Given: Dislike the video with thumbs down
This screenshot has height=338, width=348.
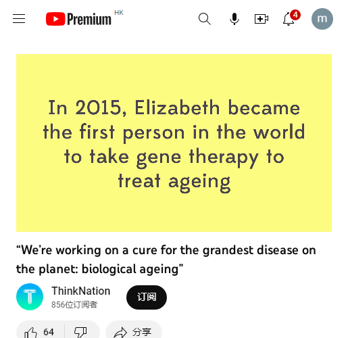Looking at the screenshot, I should [80, 332].
